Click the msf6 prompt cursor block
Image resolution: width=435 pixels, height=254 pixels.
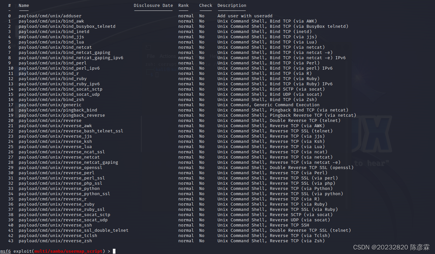114,251
